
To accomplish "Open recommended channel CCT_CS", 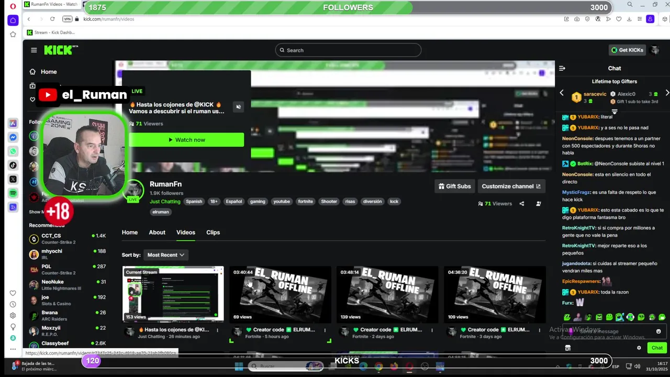I will pos(68,239).
